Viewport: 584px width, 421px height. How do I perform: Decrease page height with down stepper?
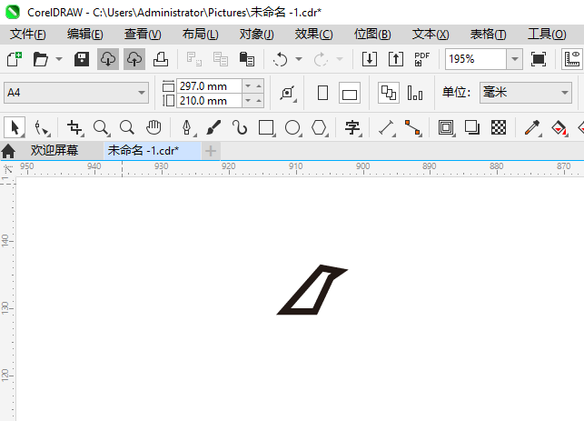coord(248,101)
